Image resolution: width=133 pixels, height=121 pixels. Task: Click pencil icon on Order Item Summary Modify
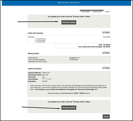(x=104, y=32)
